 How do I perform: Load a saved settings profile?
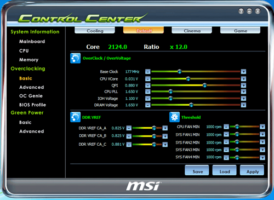[x=225, y=170]
